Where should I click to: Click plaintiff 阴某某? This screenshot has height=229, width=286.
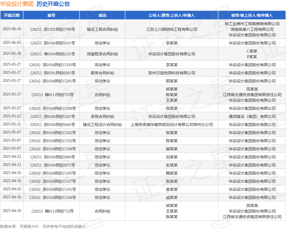click(x=172, y=81)
